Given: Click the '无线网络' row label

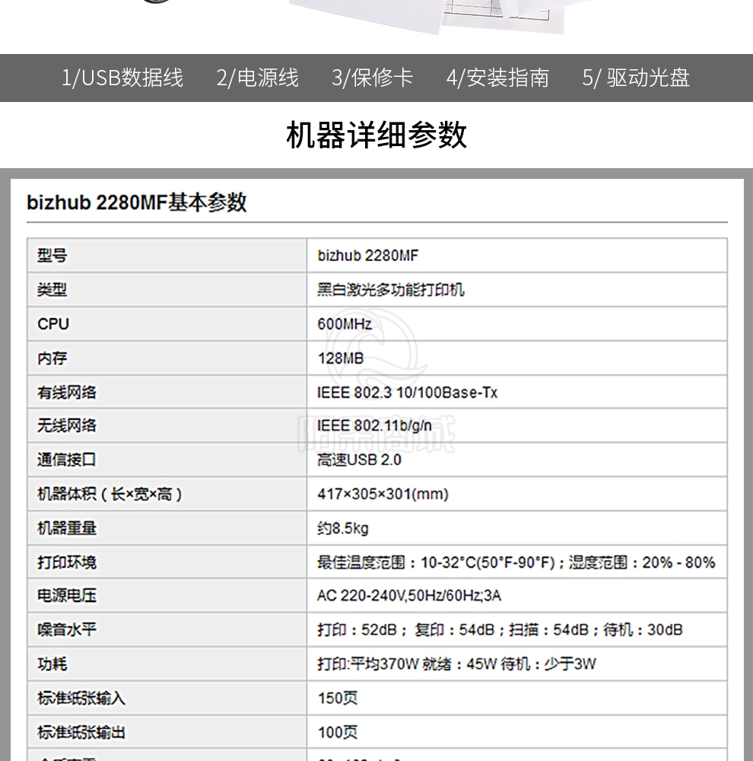Looking at the screenshot, I should click(67, 426).
